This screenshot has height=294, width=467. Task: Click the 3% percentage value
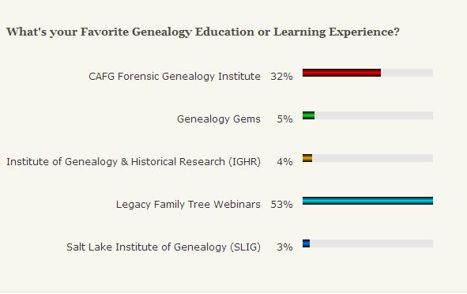pyautogui.click(x=284, y=247)
